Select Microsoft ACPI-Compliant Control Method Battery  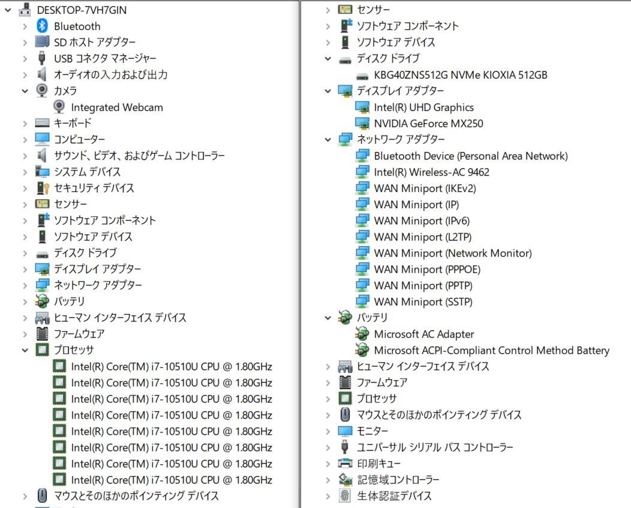(491, 350)
